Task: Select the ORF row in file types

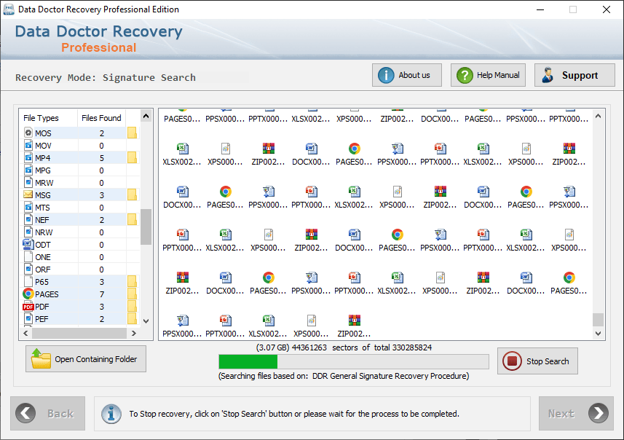Action: [x=79, y=270]
